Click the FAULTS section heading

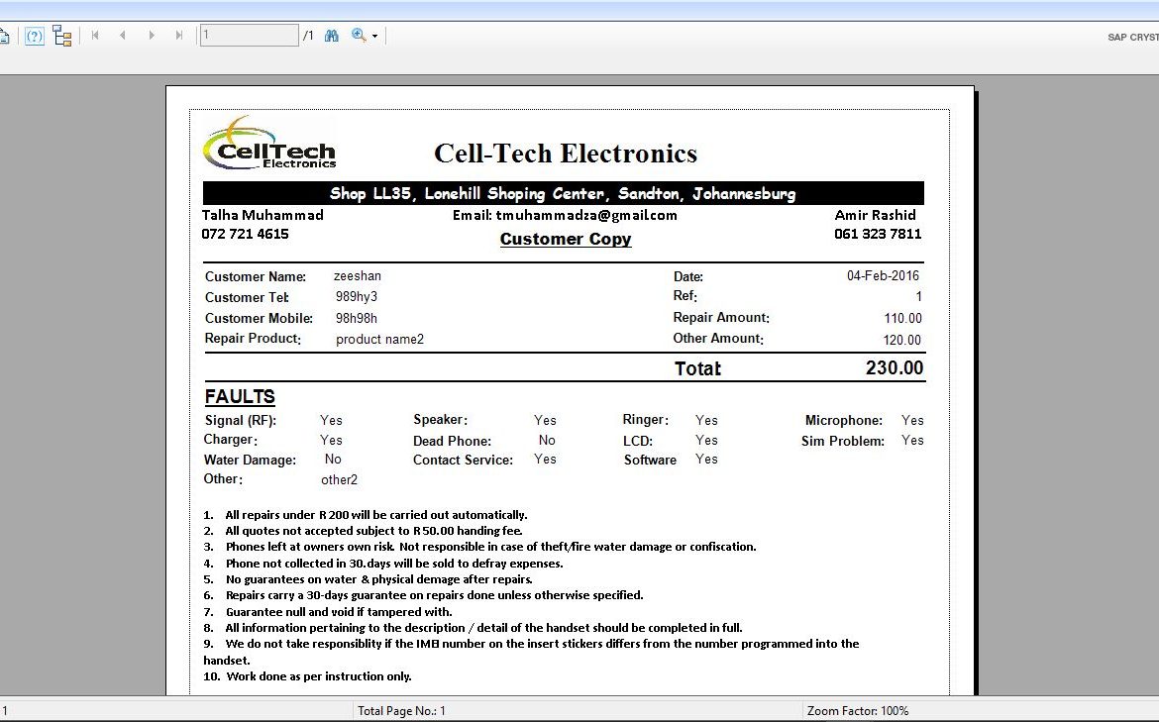tap(240, 397)
